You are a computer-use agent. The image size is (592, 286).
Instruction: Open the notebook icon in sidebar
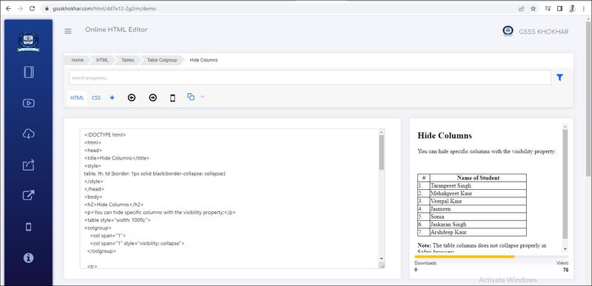click(x=29, y=72)
